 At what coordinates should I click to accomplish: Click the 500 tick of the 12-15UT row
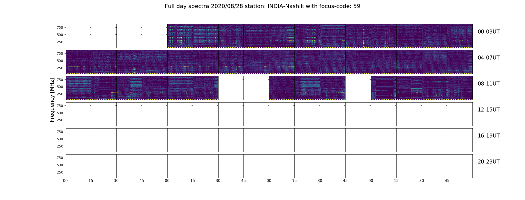[x=60, y=113]
